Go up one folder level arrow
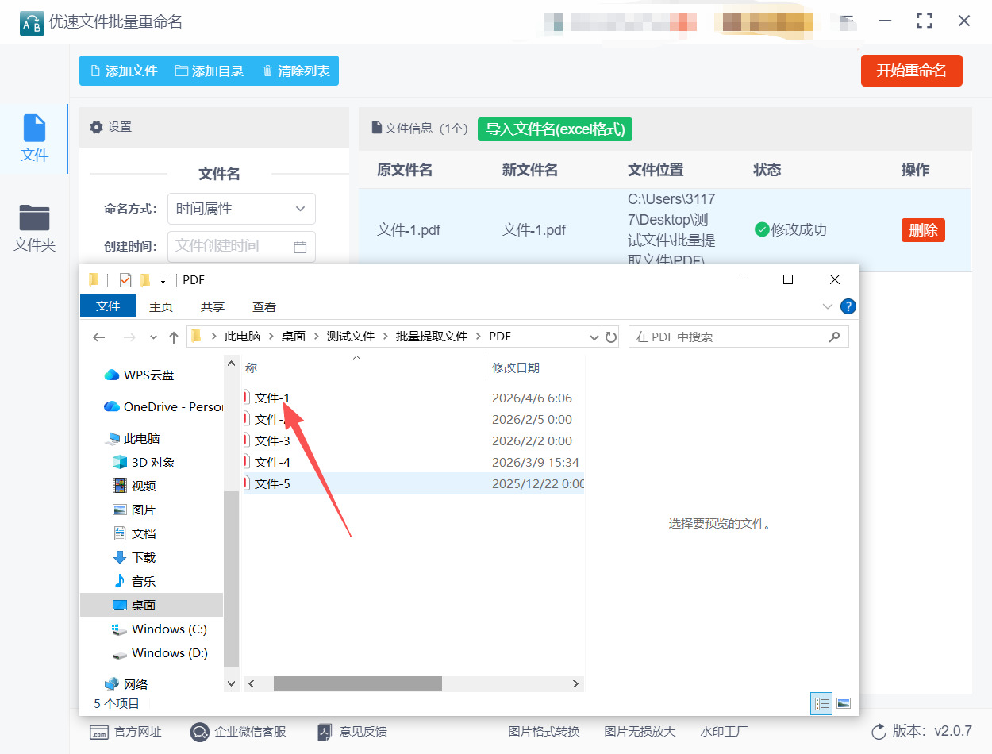Viewport: 992px width, 754px height. coord(174,337)
